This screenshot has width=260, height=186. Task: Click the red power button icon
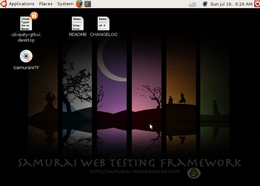[257, 4]
